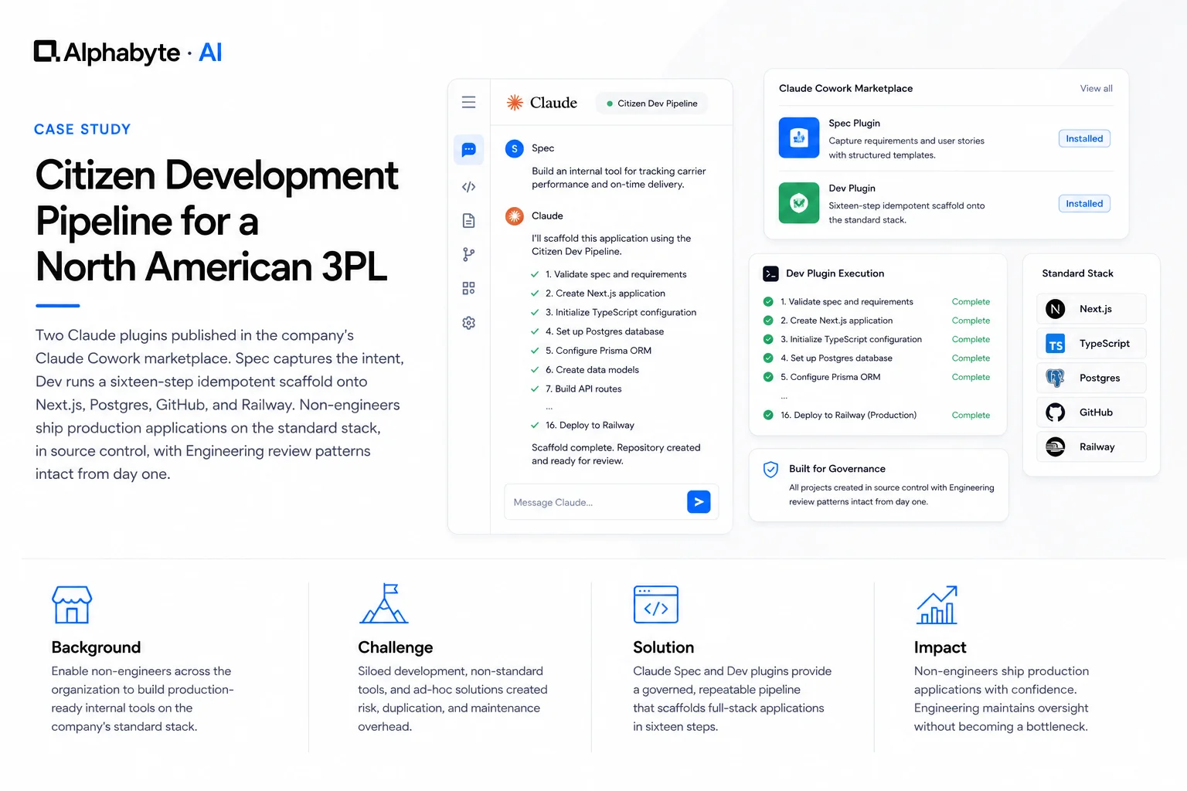Select the TypeScript stack card
The height and width of the screenshot is (791, 1187).
pos(1091,344)
